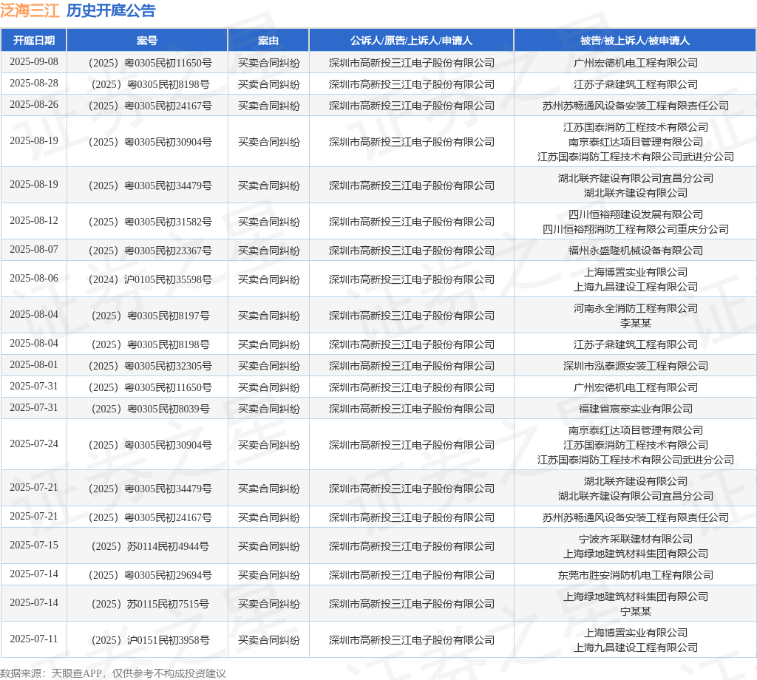This screenshot has height=680, width=757.
Task: Click defendant 四川恒裕翔建设发展有限公司
Action: click(635, 215)
